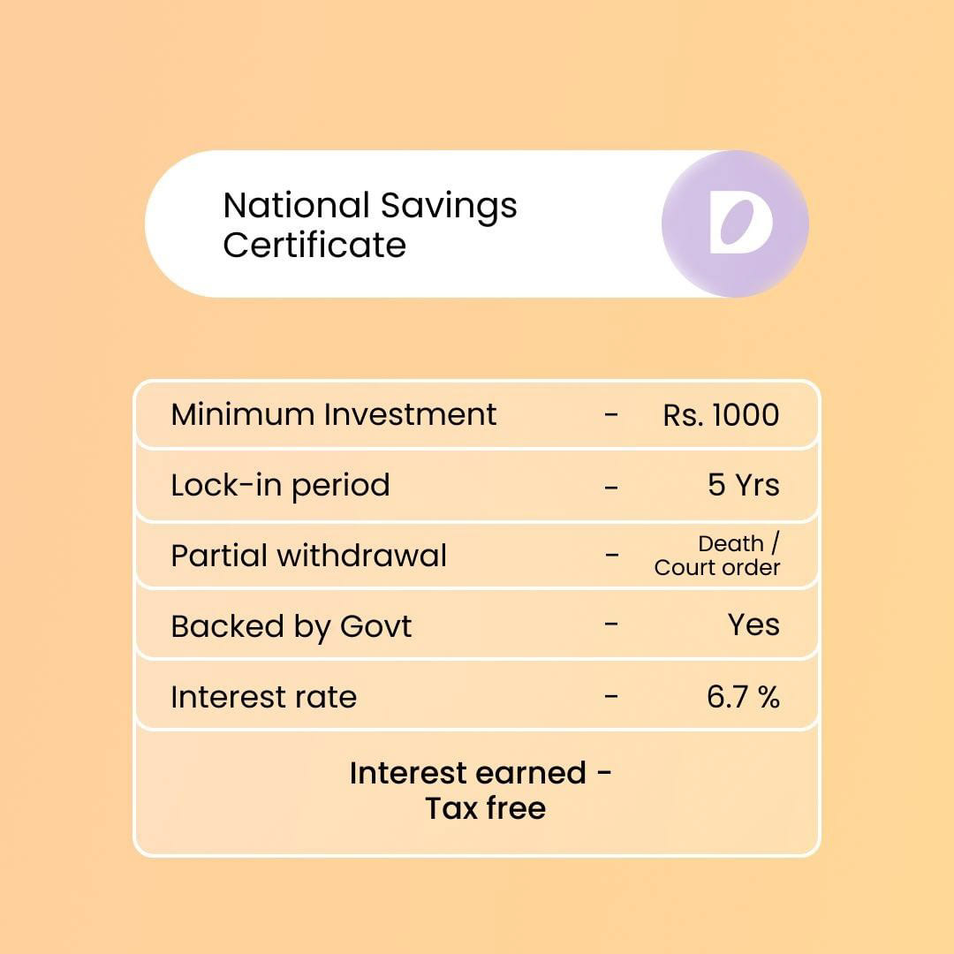
Task: Select the Minimum Investment label
Action: 334,414
